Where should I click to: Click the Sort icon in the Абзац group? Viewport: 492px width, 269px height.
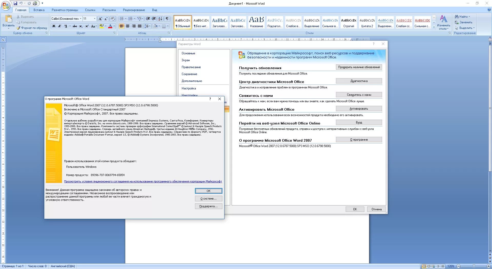(x=160, y=19)
